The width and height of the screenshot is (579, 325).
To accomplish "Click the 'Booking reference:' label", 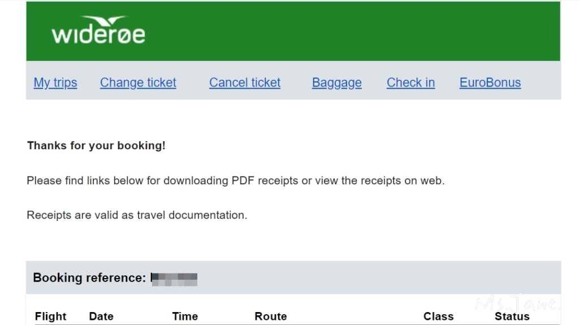I will click(89, 278).
